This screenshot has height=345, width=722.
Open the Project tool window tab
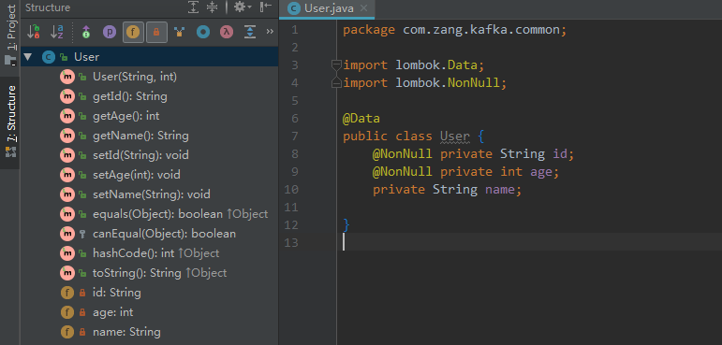10,36
